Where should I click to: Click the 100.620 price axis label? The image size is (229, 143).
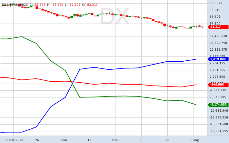tap(216, 3)
